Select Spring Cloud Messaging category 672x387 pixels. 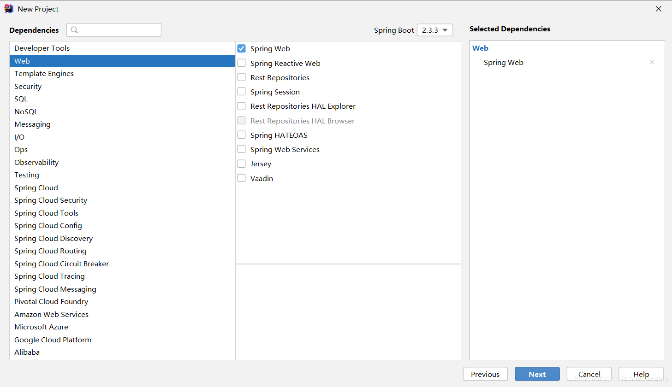[122, 289]
